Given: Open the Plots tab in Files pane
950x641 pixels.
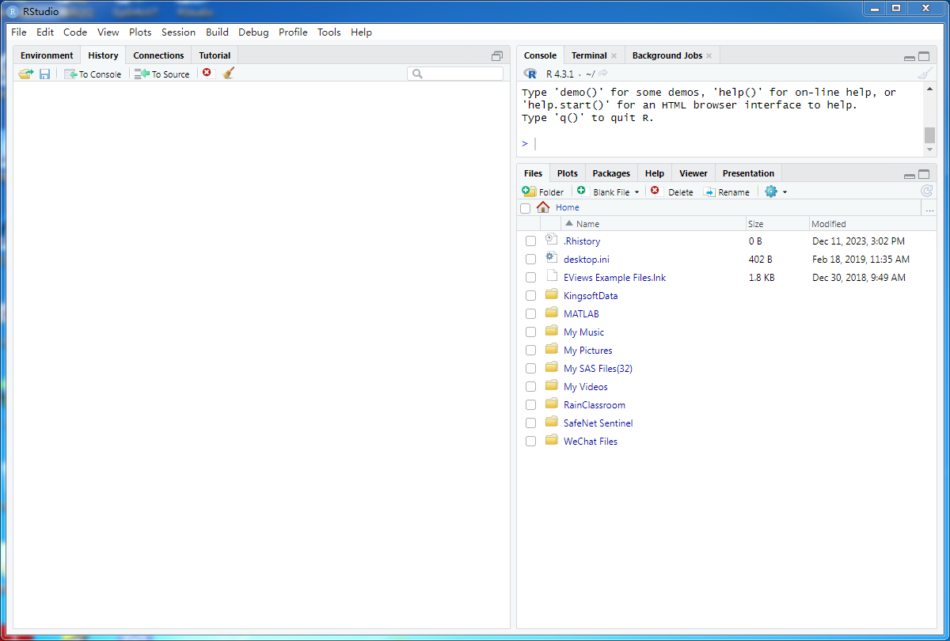Looking at the screenshot, I should (x=567, y=173).
